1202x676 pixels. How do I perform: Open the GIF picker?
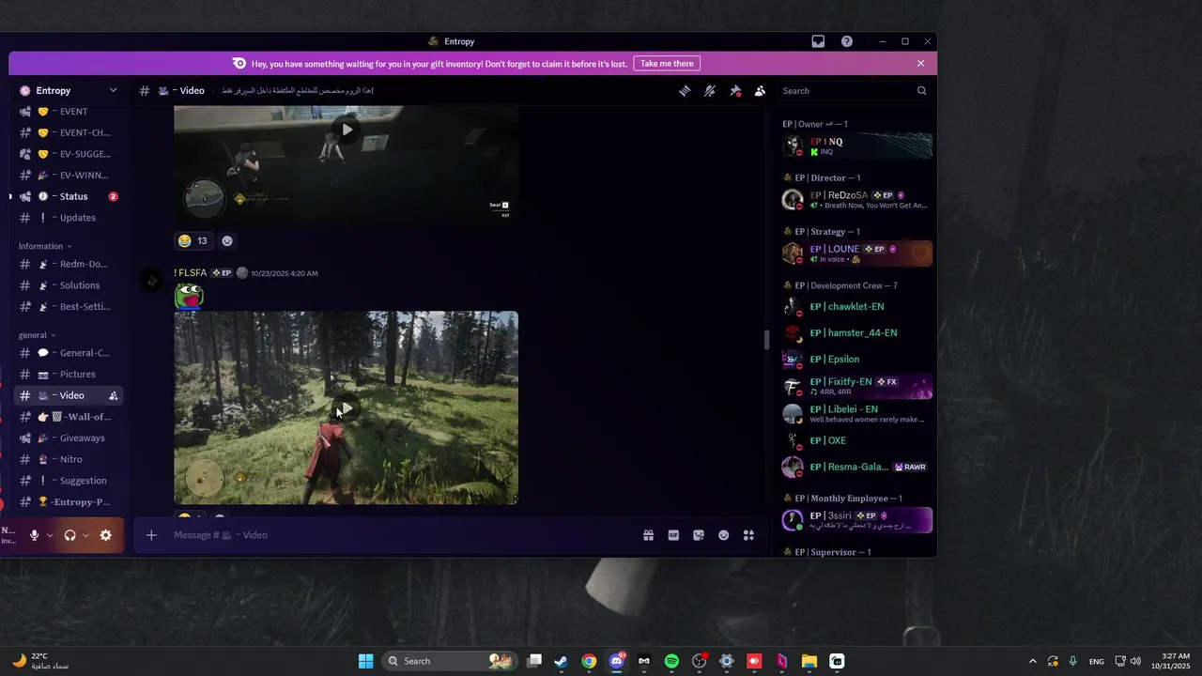pos(673,535)
